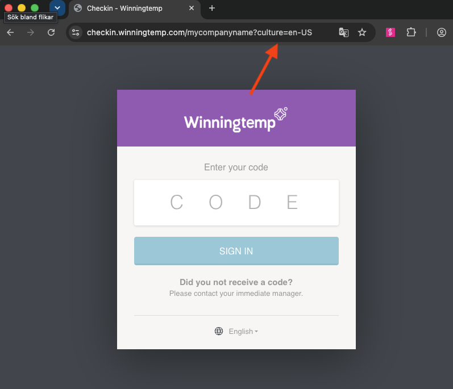This screenshot has width=453, height=389.
Task: Click 'Did you not receive a code?' text
Action: tap(236, 282)
